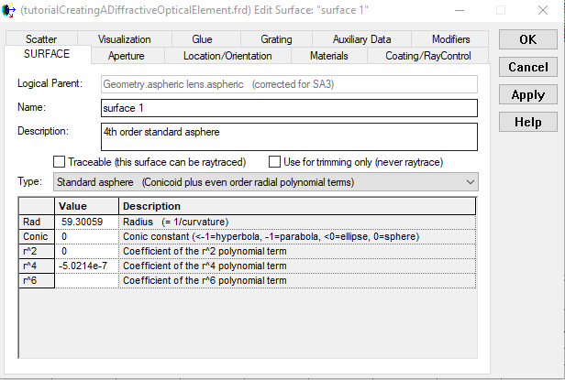Open the Visualization tab
565x380 pixels.
124,39
